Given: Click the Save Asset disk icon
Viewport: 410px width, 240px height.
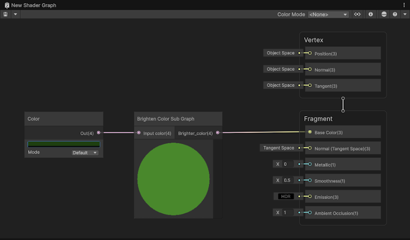Looking at the screenshot, I should coord(6,14).
